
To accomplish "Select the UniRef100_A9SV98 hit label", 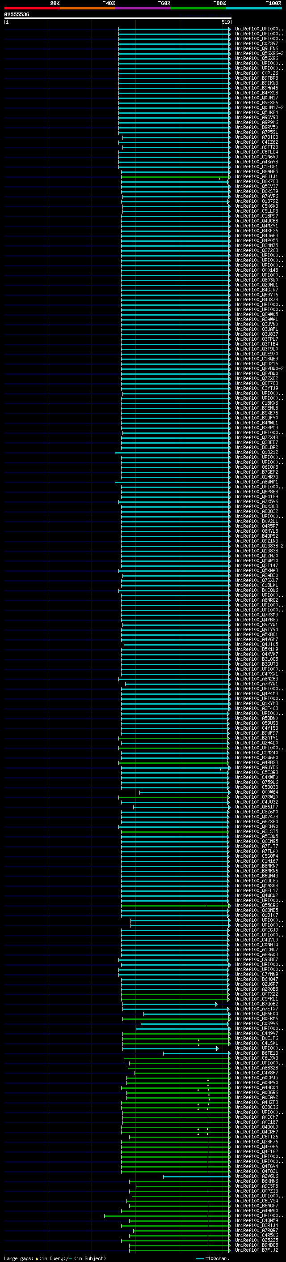I will 257,118.
